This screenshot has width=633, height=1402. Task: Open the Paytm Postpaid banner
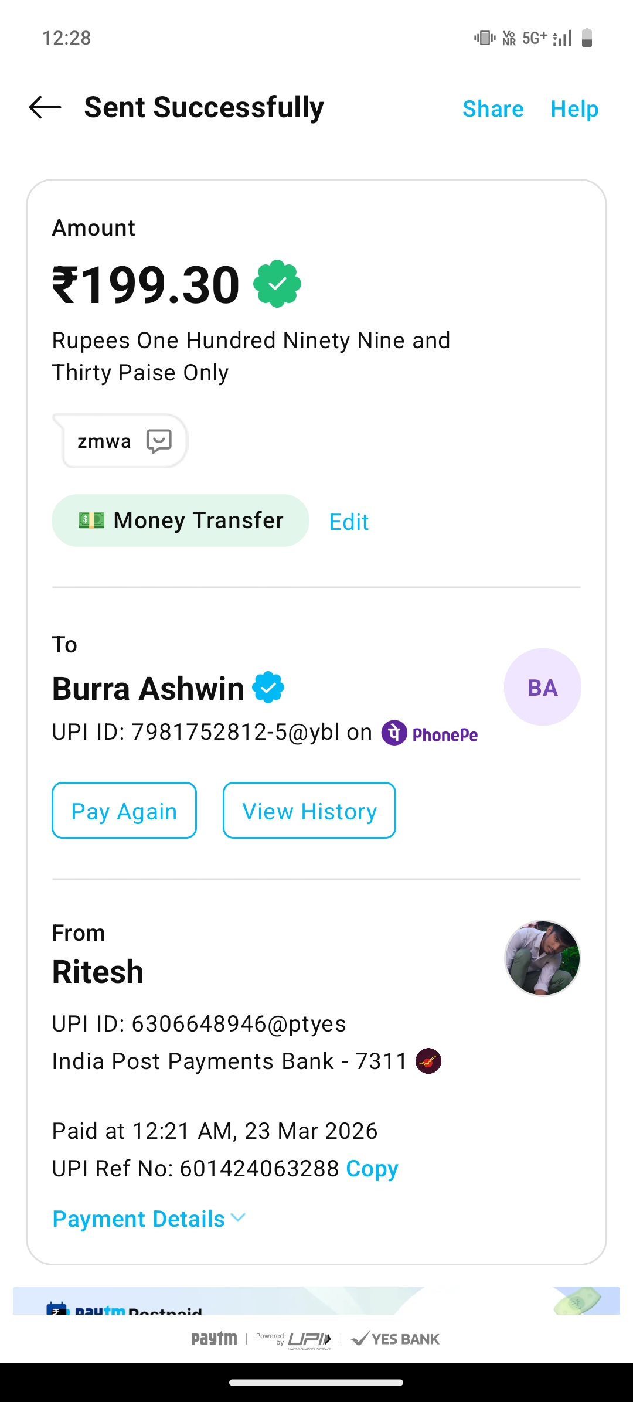click(316, 1301)
